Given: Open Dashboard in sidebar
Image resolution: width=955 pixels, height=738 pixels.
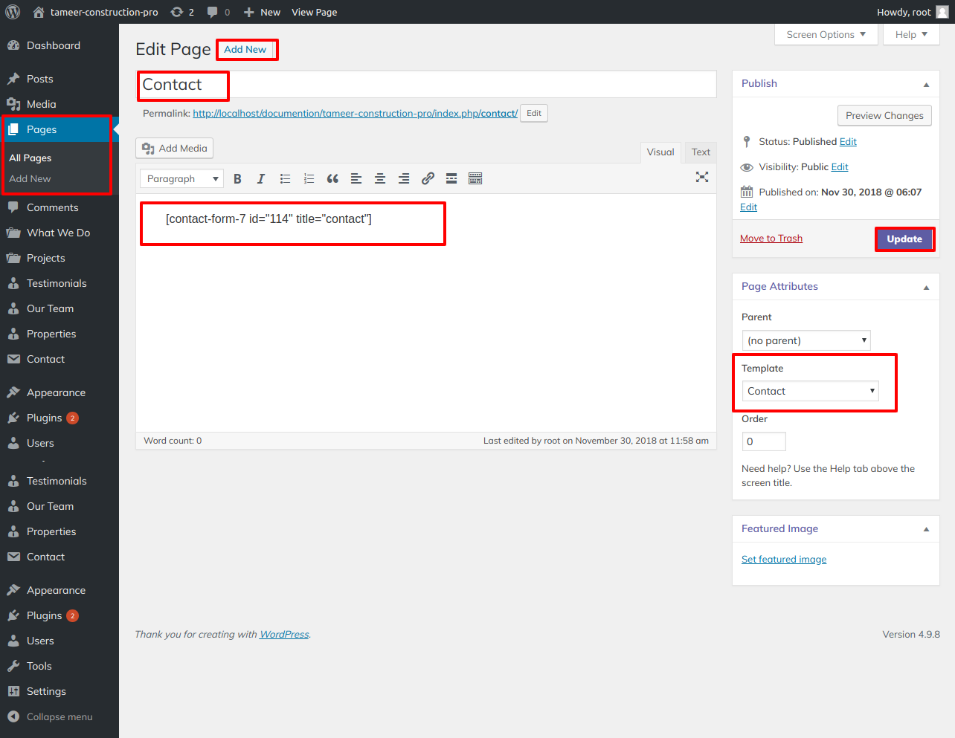Looking at the screenshot, I should [x=54, y=45].
